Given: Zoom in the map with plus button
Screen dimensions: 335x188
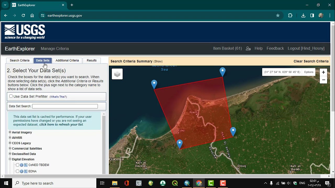Looking at the screenshot, I should click(x=323, y=72).
